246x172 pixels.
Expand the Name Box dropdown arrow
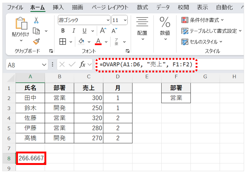[44, 65]
